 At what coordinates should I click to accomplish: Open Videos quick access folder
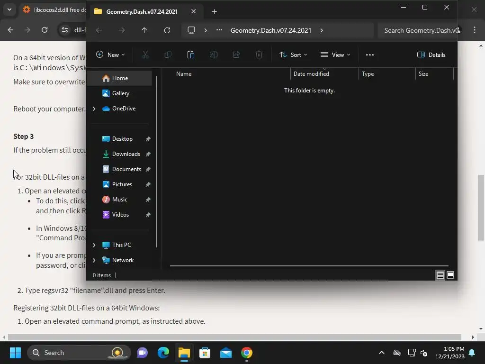(x=121, y=215)
